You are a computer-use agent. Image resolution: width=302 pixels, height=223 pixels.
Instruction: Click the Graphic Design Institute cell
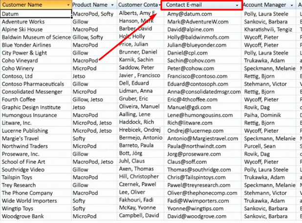[36, 107]
